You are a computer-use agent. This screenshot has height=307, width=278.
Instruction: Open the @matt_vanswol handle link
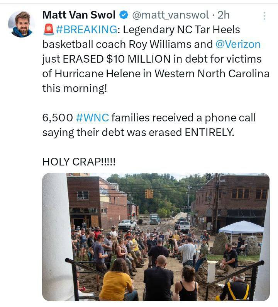point(171,15)
